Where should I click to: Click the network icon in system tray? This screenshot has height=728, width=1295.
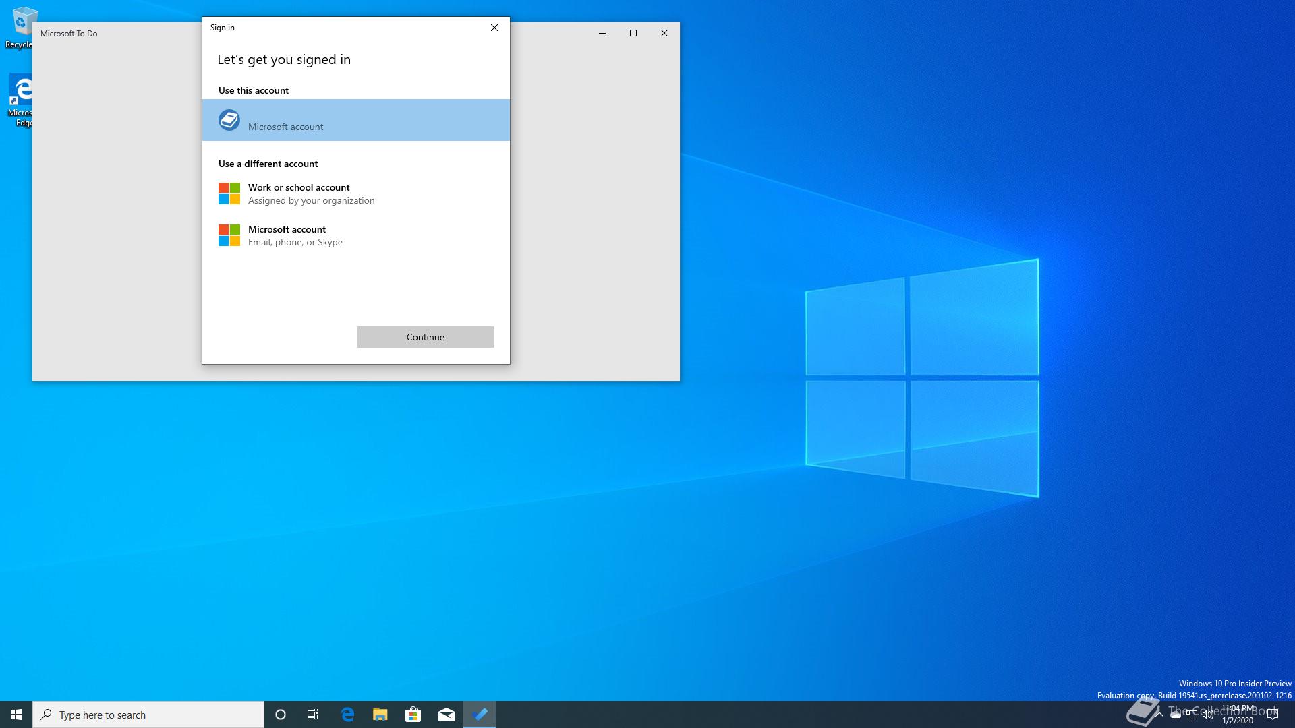tap(1192, 715)
